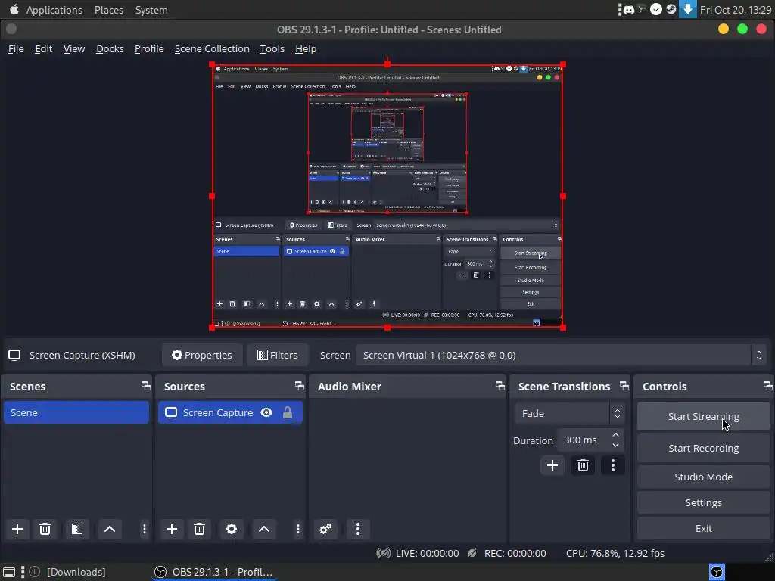Click the blue download arrow tray icon
This screenshot has width=775, height=581.
point(687,9)
